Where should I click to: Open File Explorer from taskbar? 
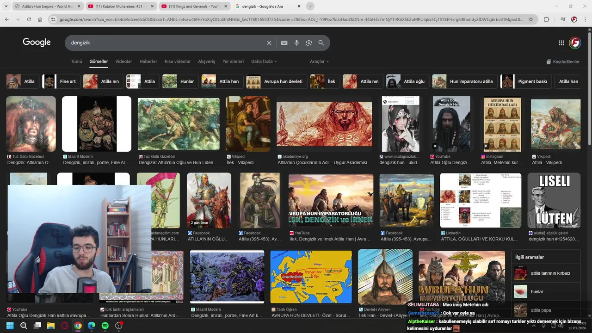click(x=51, y=326)
